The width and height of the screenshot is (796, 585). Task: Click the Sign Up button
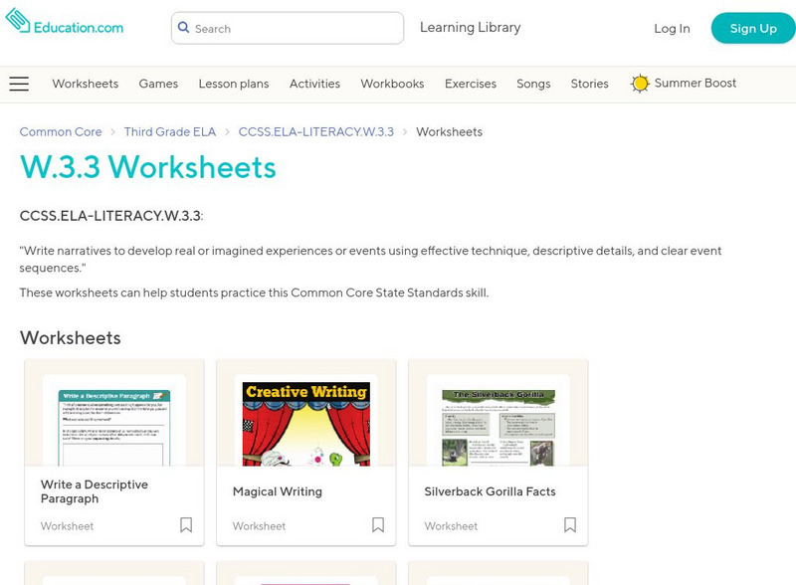click(753, 29)
